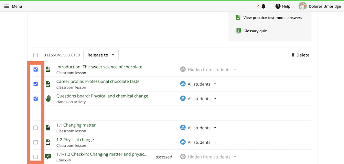344x164 pixels.
Task: Click the hand icon for Questions board
Action: (48, 98)
